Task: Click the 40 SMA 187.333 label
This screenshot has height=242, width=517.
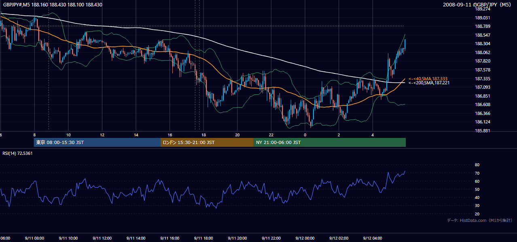Action: click(x=428, y=79)
